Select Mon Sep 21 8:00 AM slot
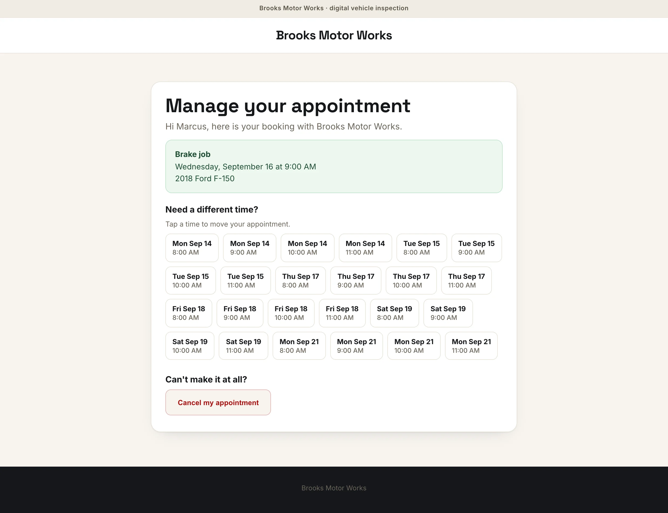The width and height of the screenshot is (668, 513). click(299, 346)
